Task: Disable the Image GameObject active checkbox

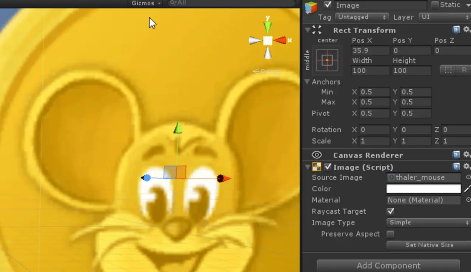Action: click(327, 5)
